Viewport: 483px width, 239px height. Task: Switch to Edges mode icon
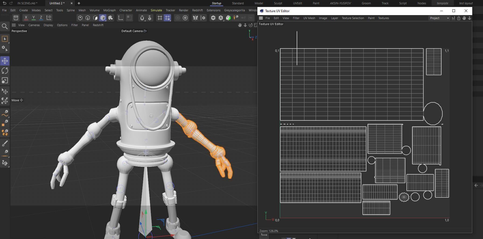pos(88,18)
